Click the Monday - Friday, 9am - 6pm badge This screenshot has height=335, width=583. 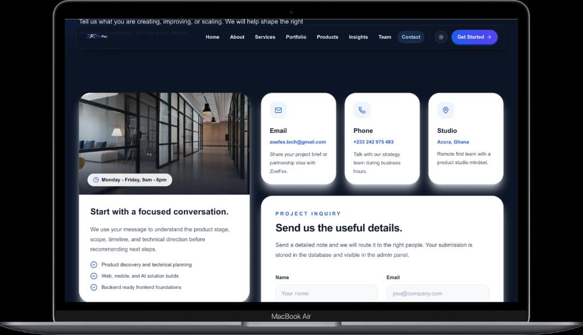pos(130,180)
